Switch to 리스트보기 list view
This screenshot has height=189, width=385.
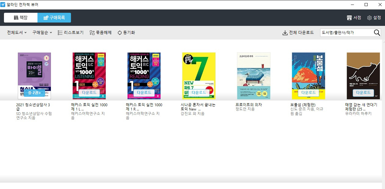coord(70,33)
